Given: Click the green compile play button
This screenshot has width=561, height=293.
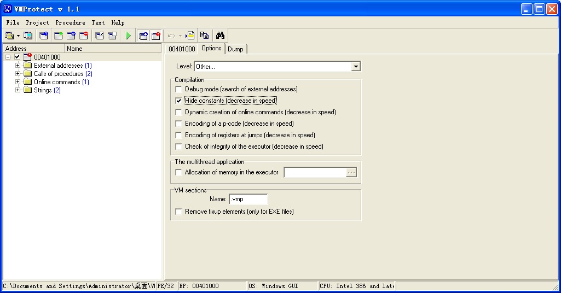Looking at the screenshot, I should (129, 36).
